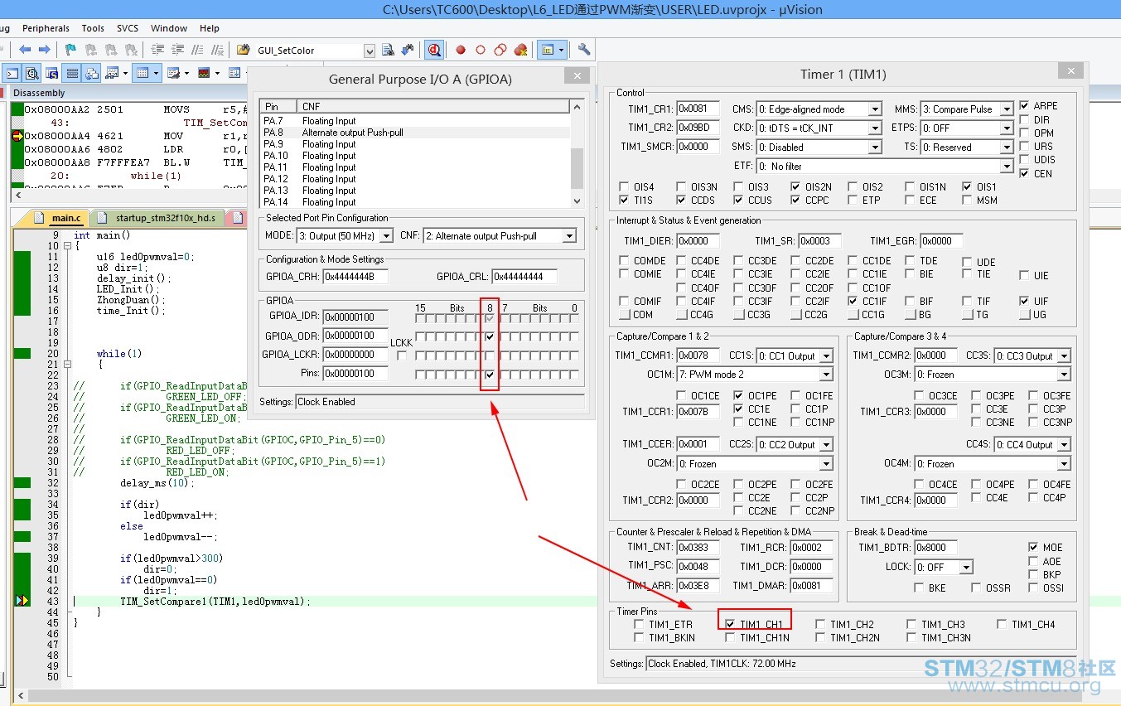Click the TIM1_ARR value field

(698, 586)
